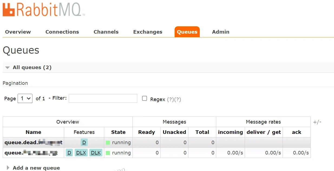Sort by Ready messages column

click(146, 132)
